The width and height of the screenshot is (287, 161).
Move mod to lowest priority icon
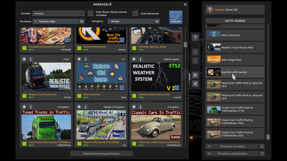click(x=262, y=153)
